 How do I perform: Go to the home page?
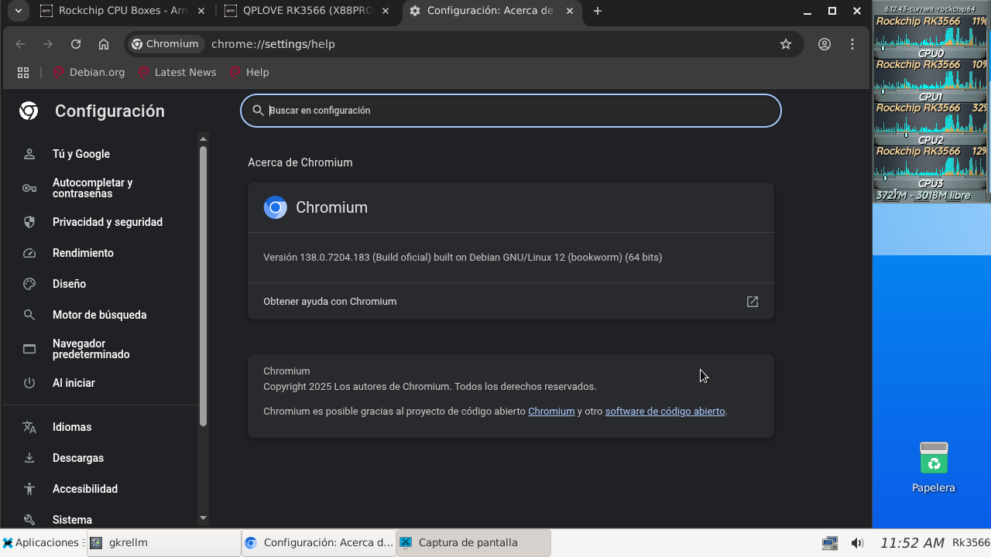point(104,44)
